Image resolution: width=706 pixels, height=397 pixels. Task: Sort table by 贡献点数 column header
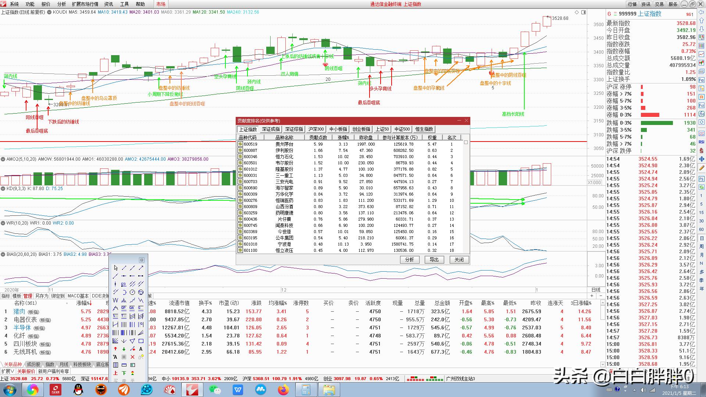pyautogui.click(x=318, y=137)
